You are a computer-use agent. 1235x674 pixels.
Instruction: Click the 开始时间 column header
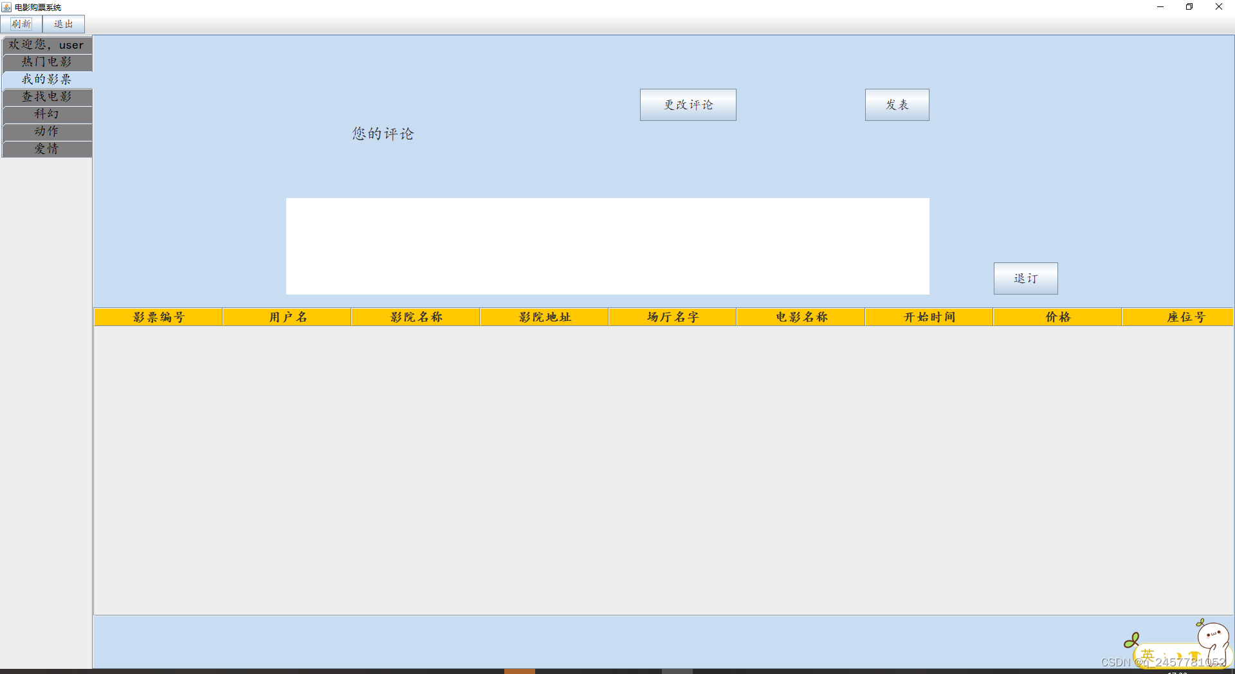[929, 317]
